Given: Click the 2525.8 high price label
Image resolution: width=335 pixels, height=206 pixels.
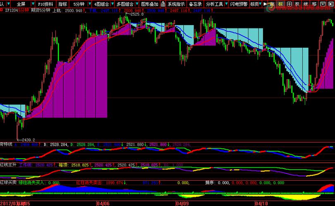Looking at the screenshot, I should pos(137,14).
